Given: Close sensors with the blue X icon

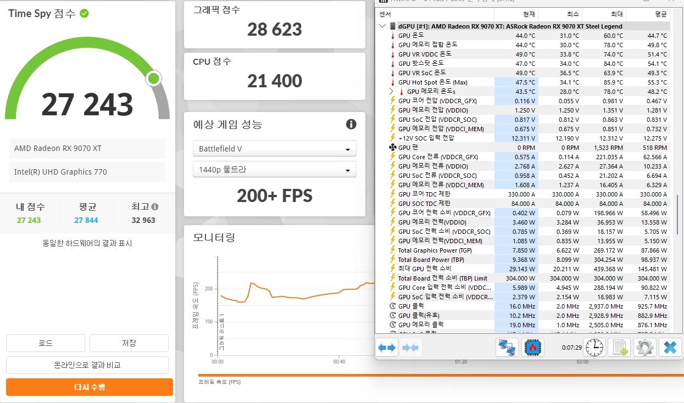Looking at the screenshot, I should click(x=670, y=348).
